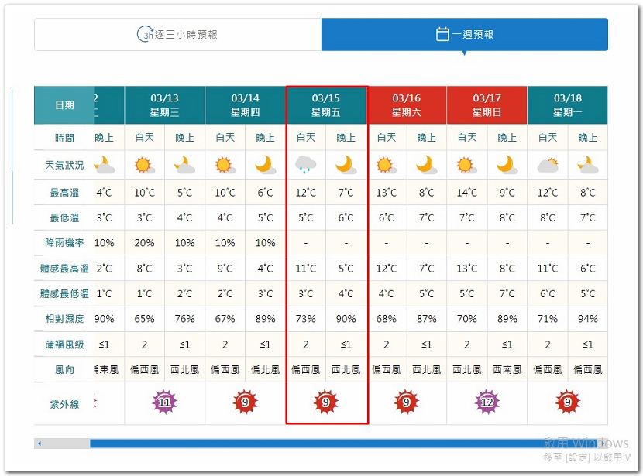This screenshot has height=476, width=643.
Task: Click the 03/14 UV index 9 badge
Action: coord(246,402)
